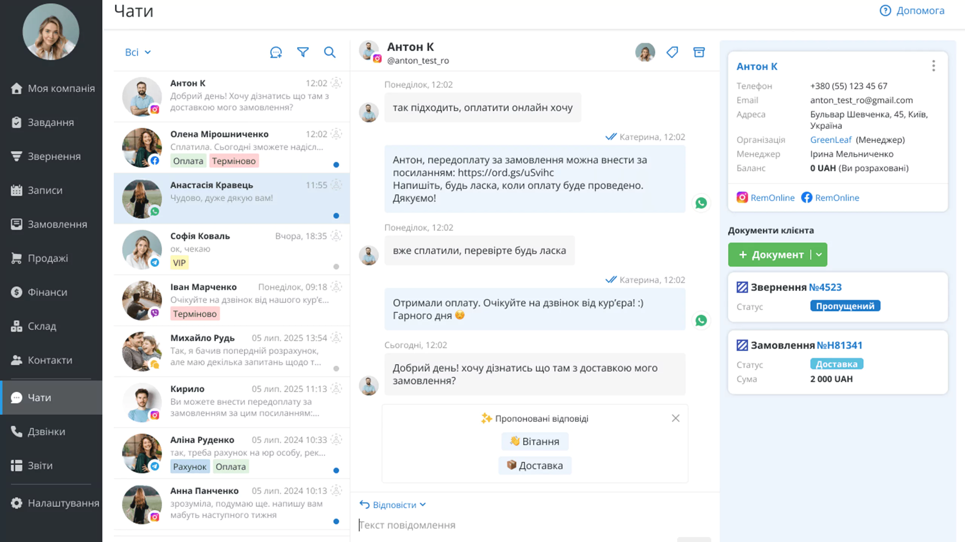Viewport: 965px width, 542px height.
Task: Click the VIP tag on Софія Коваль chat
Action: click(179, 263)
